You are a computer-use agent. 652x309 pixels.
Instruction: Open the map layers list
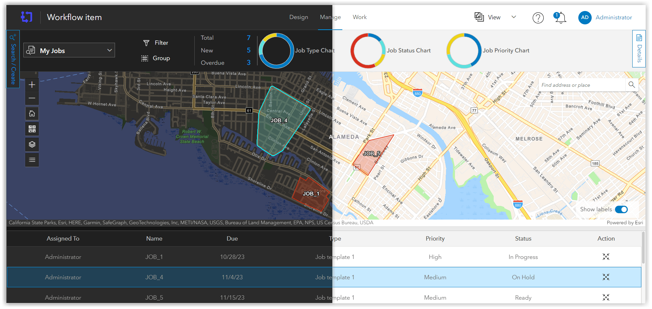[x=32, y=144]
